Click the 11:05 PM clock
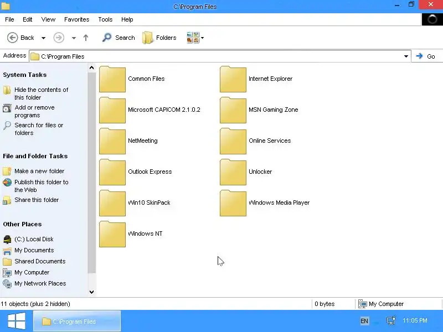 tap(415, 321)
